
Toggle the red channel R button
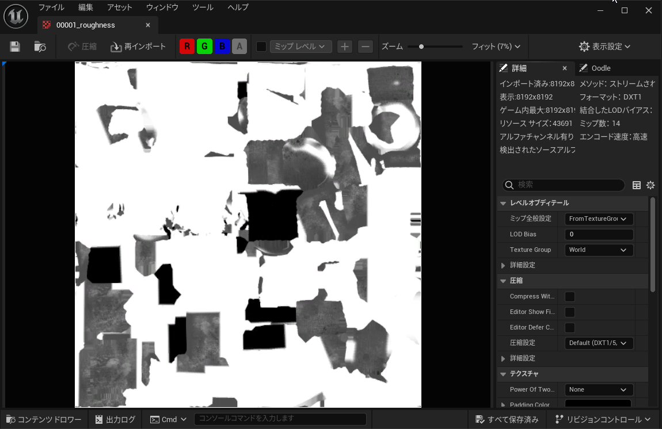[187, 47]
